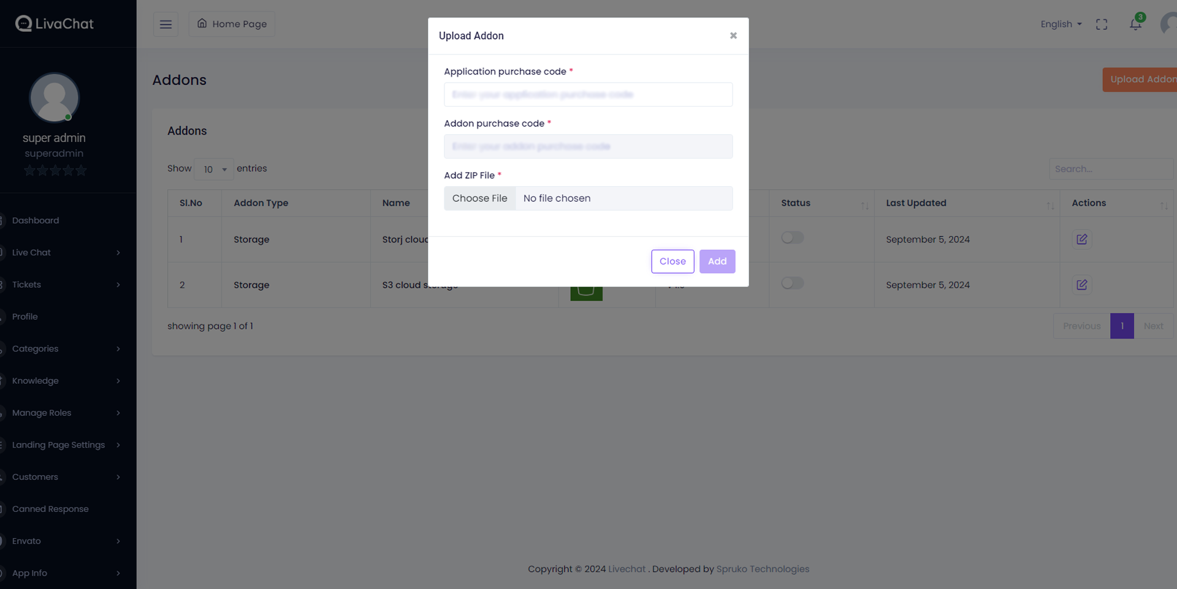1177x589 pixels.
Task: Click the super admin avatar picture
Action: click(x=54, y=98)
